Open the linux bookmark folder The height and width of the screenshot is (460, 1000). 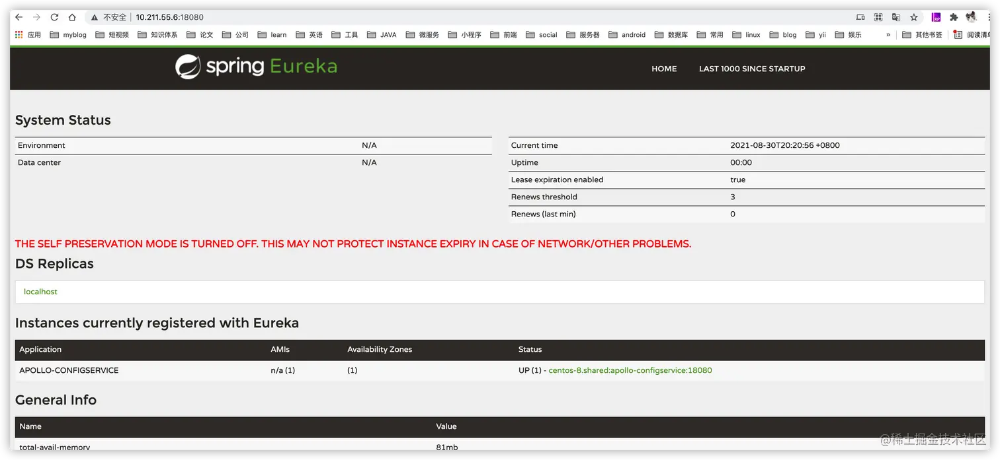746,35
